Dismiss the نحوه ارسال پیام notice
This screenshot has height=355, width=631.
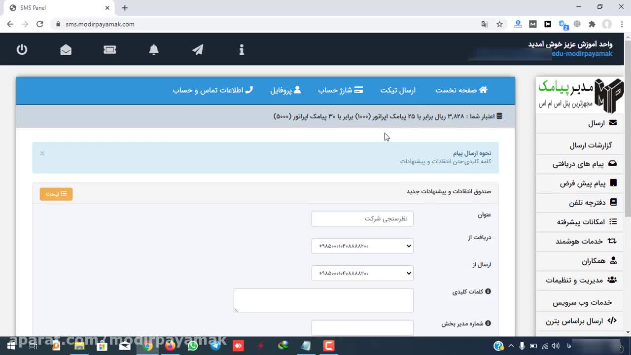(x=42, y=153)
